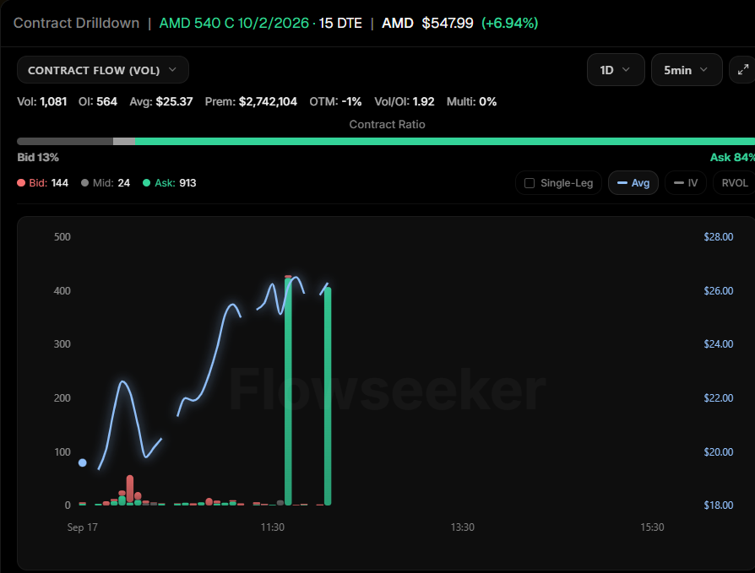
Task: Expand the chart to fullscreen
Action: (x=742, y=70)
